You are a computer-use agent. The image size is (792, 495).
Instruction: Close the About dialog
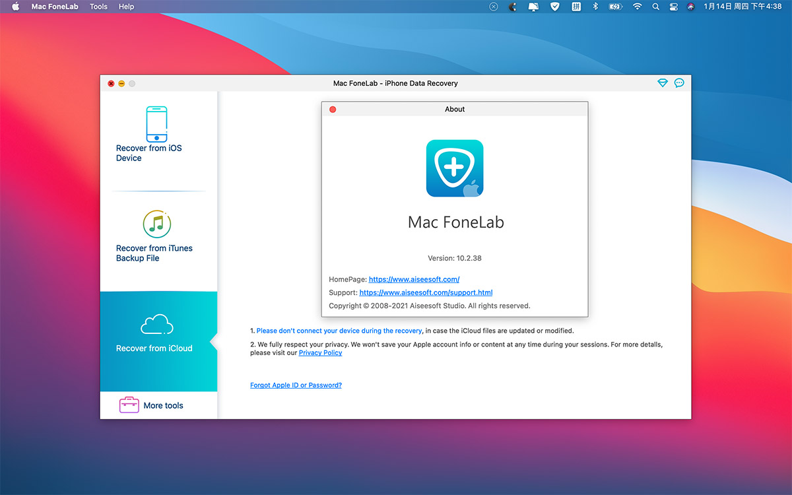click(333, 110)
